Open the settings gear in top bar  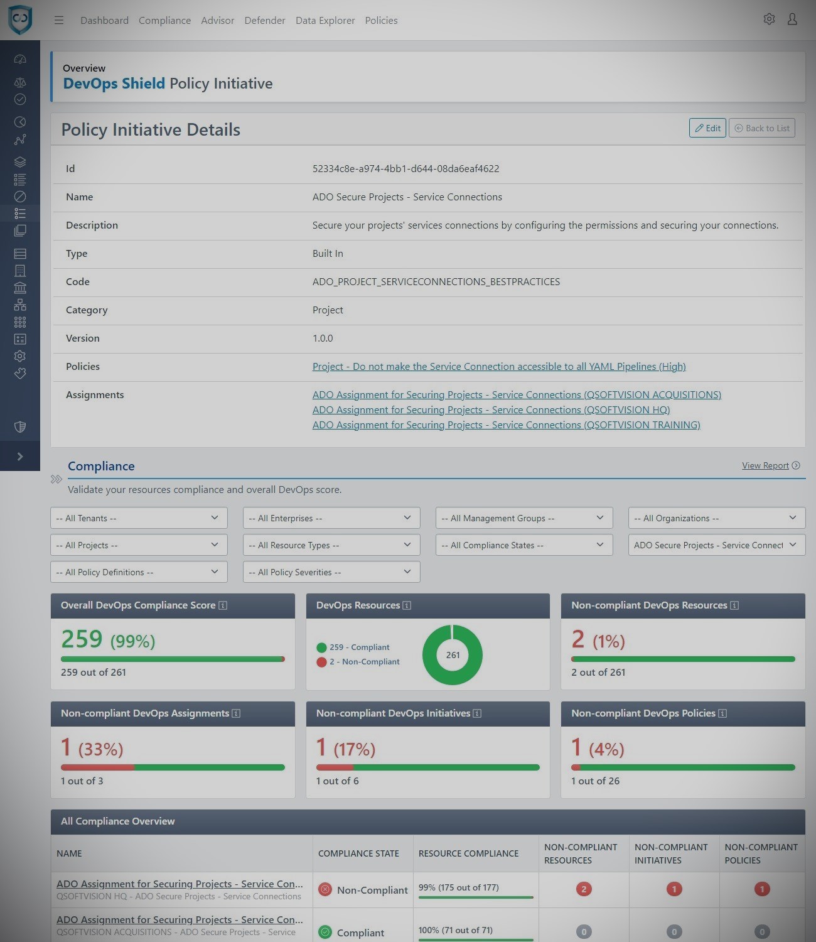click(769, 19)
